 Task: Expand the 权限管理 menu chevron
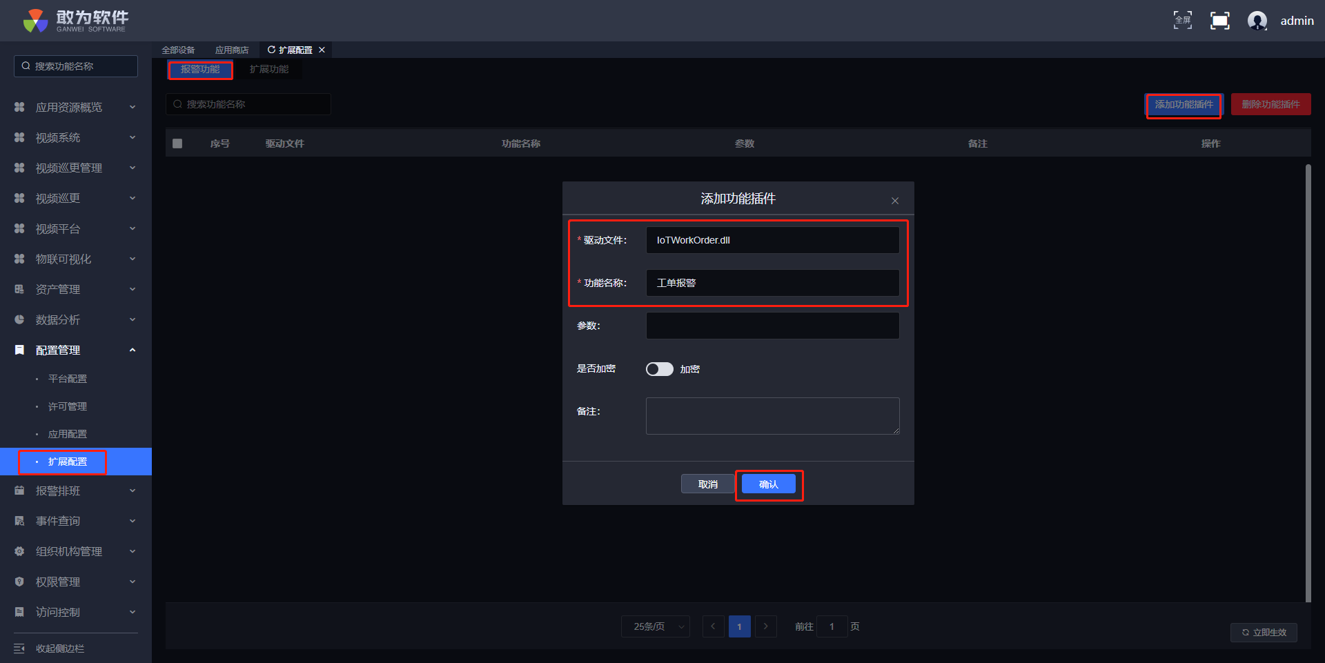pos(132,582)
